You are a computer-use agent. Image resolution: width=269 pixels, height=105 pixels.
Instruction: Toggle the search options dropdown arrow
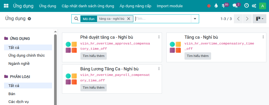coord(195,19)
